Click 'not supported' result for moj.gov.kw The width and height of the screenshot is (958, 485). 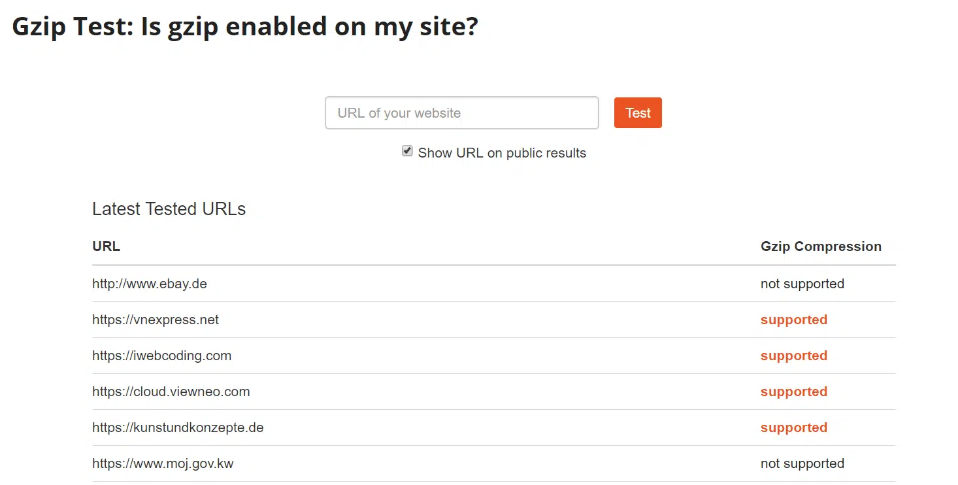coord(802,463)
